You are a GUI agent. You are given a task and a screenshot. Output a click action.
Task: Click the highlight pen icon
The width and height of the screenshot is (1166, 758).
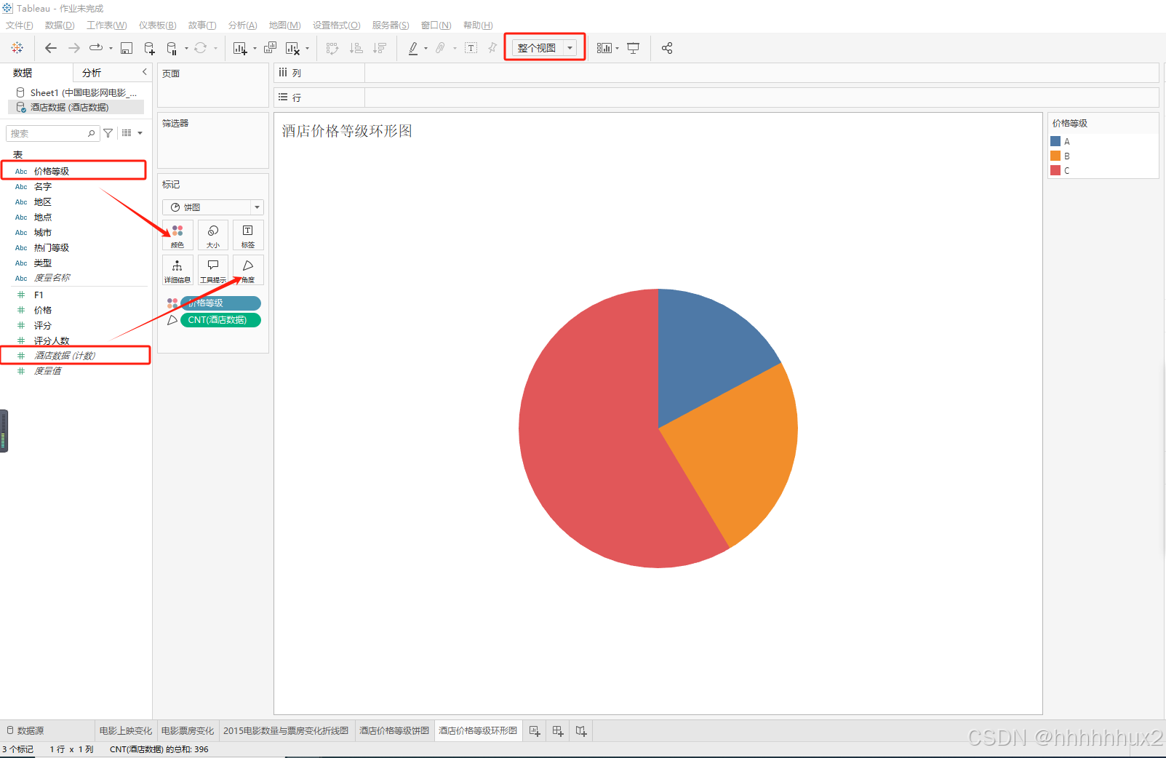coord(413,48)
